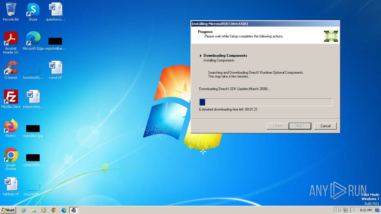Select the functionsflo... desktop file
Screen dimensions: 381x214
click(x=33, y=73)
